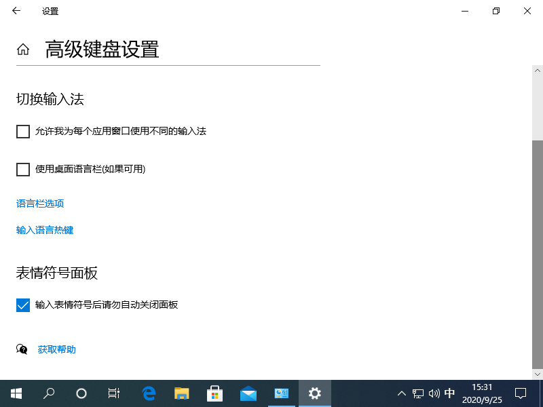
Task: Open Microsoft Store from the taskbar
Action: click(x=214, y=393)
